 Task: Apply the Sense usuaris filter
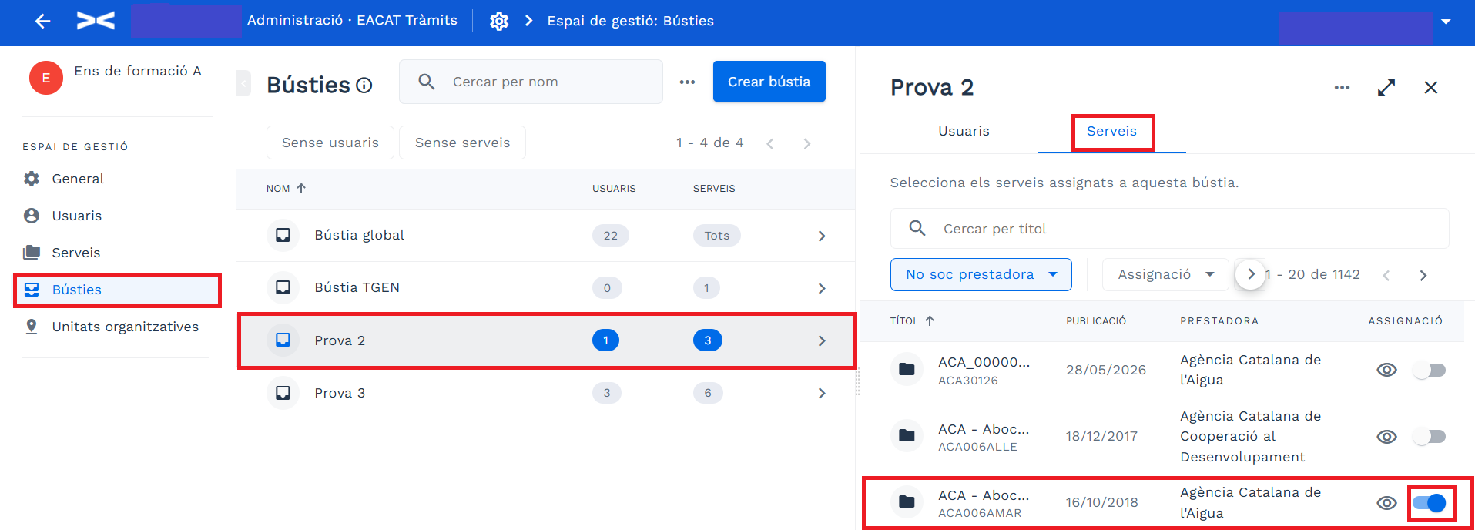point(330,143)
